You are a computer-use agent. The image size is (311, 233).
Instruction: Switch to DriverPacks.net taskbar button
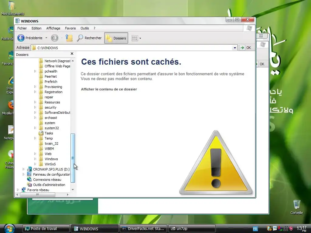click(143, 229)
